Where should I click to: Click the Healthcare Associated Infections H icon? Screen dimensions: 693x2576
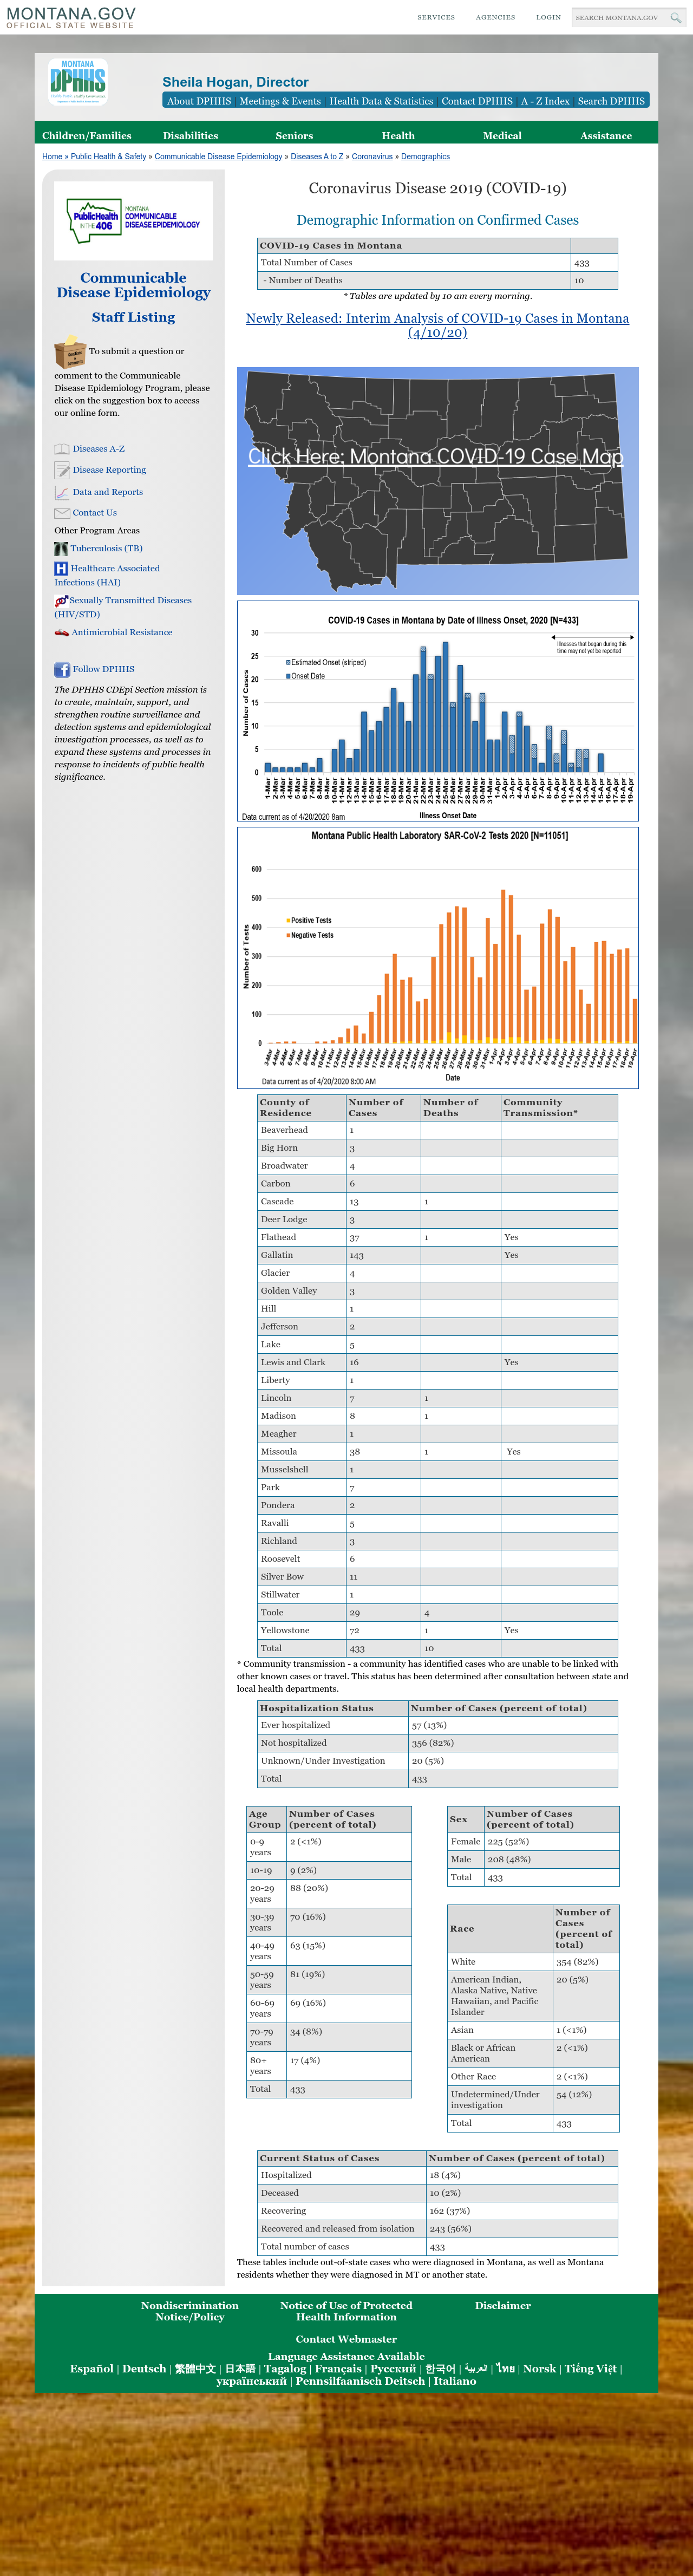pos(61,568)
